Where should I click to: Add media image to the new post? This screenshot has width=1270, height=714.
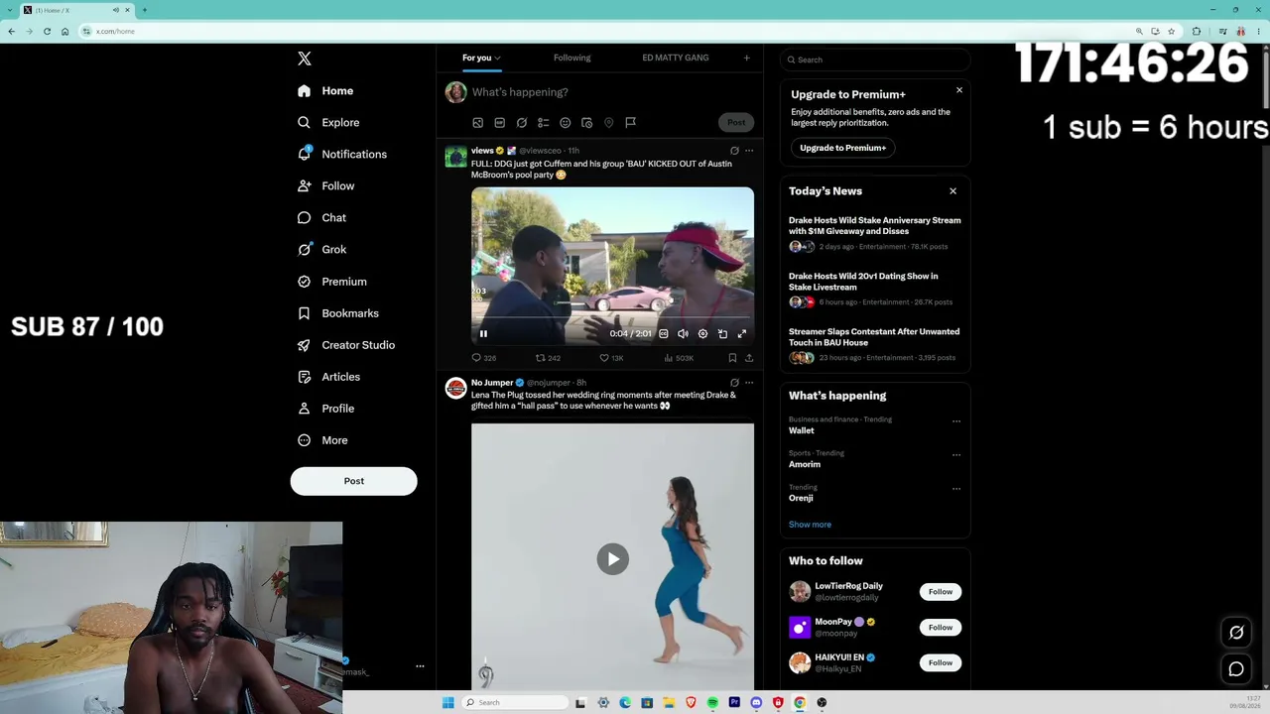[477, 122]
